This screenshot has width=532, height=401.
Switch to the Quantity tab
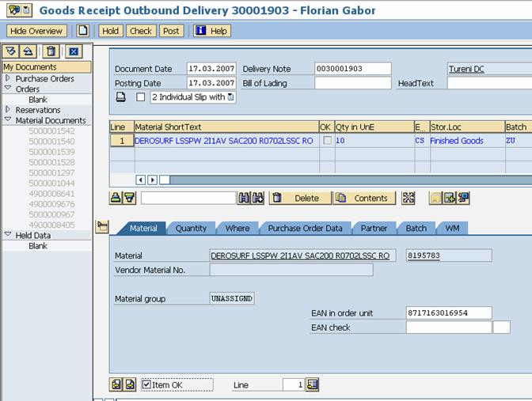(191, 228)
